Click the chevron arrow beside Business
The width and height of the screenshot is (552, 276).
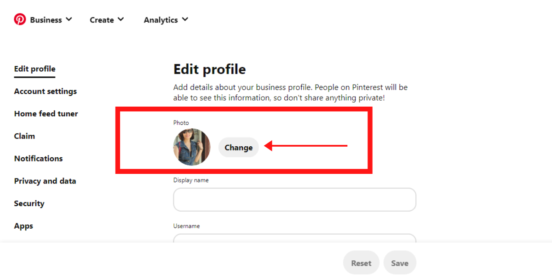click(x=69, y=19)
